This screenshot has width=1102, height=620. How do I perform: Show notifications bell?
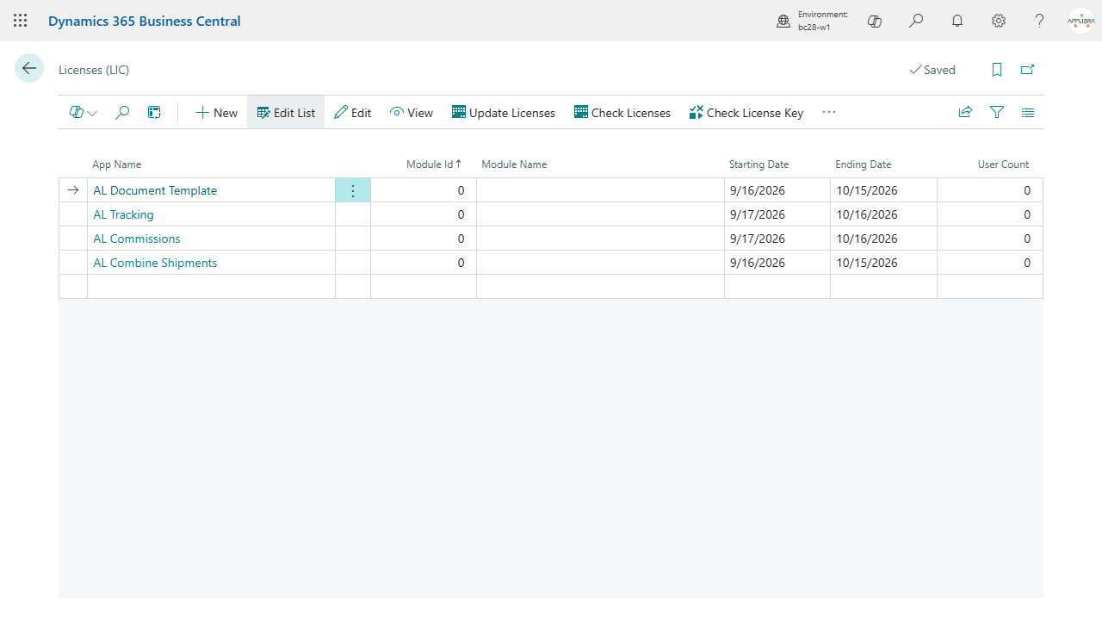957,21
